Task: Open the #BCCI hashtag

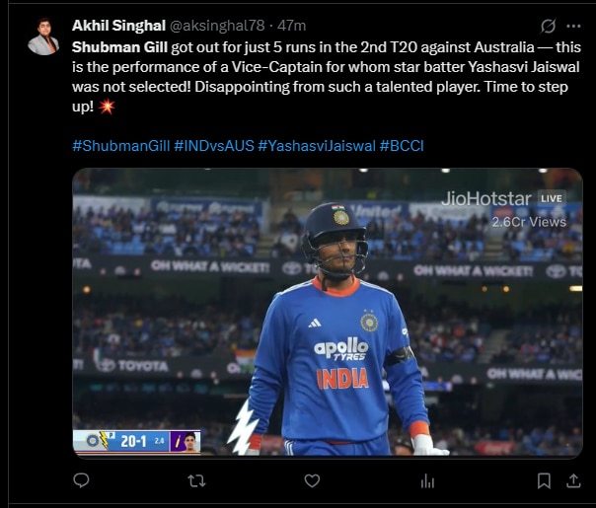Action: click(x=402, y=146)
